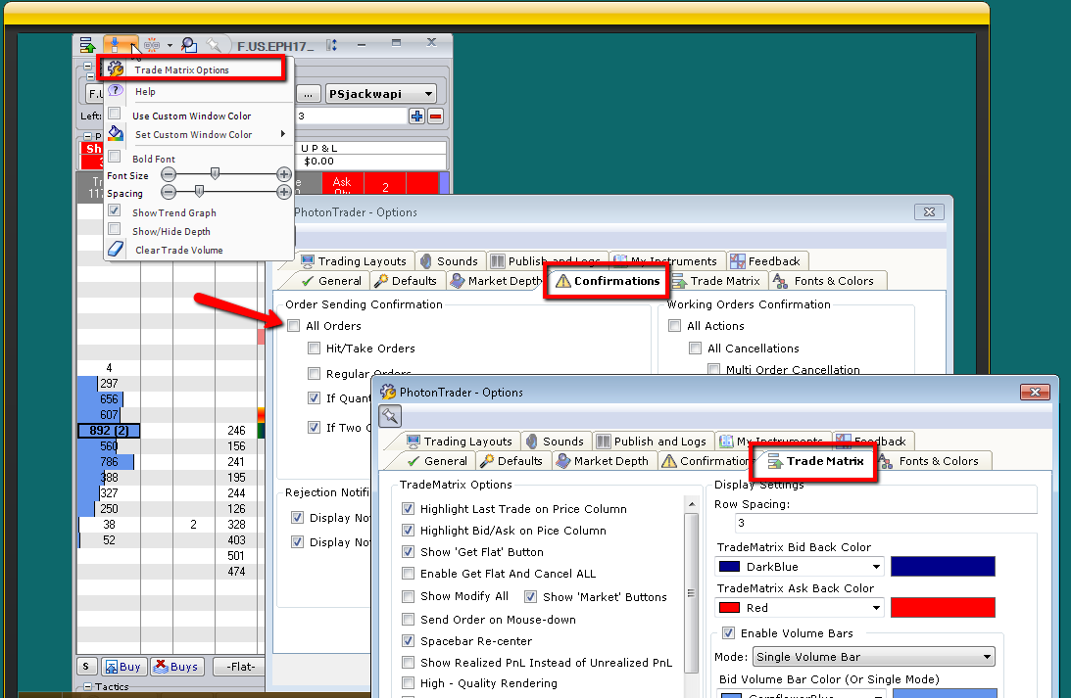Switch to Trade Matrix tab in front Options window
This screenshot has height=698, width=1071.
tap(815, 461)
